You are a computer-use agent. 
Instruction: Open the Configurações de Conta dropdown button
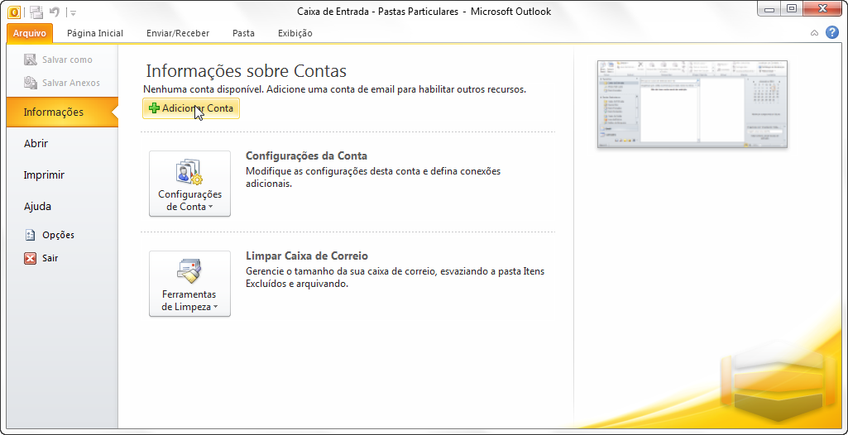pos(189,184)
